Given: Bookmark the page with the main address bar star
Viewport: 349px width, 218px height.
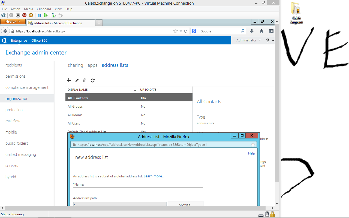Looking at the screenshot, I should point(176,31).
